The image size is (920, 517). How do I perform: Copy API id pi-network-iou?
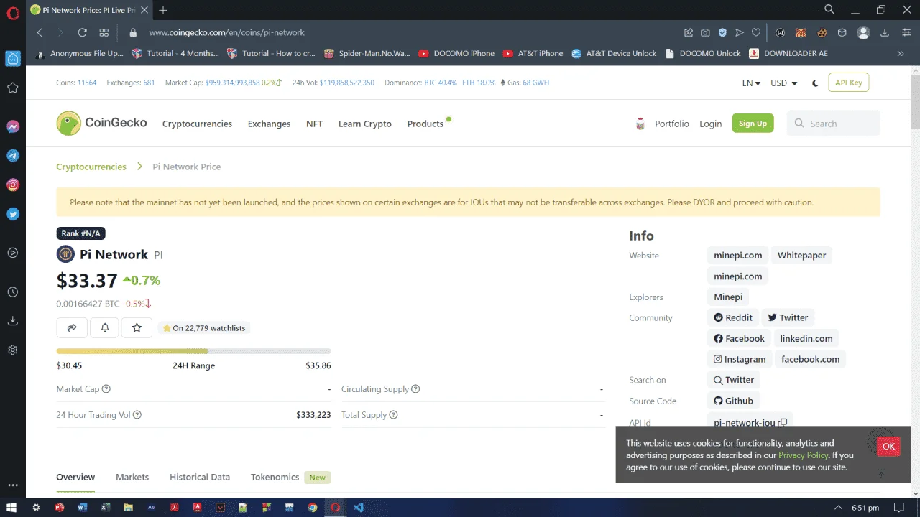783,423
